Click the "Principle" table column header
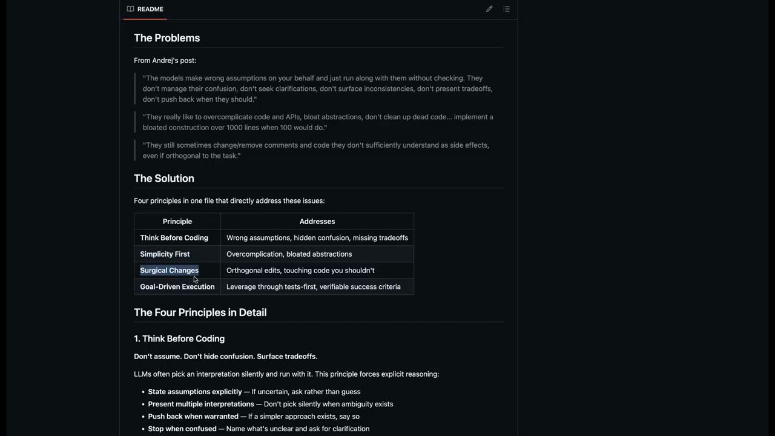 177,222
